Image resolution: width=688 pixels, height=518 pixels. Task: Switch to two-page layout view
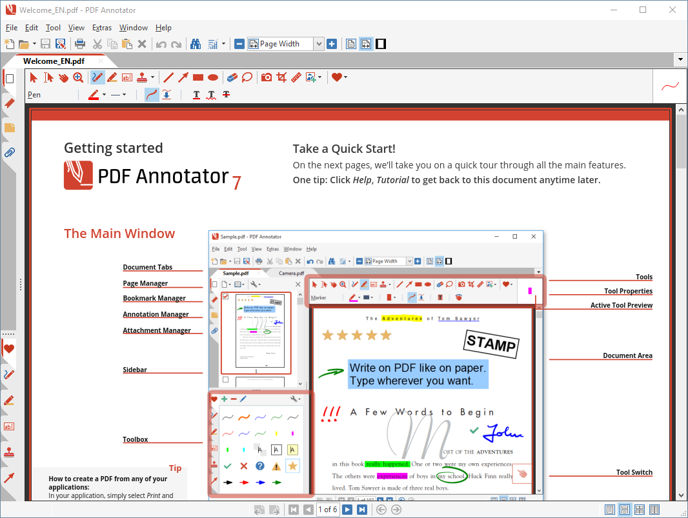[x=654, y=510]
